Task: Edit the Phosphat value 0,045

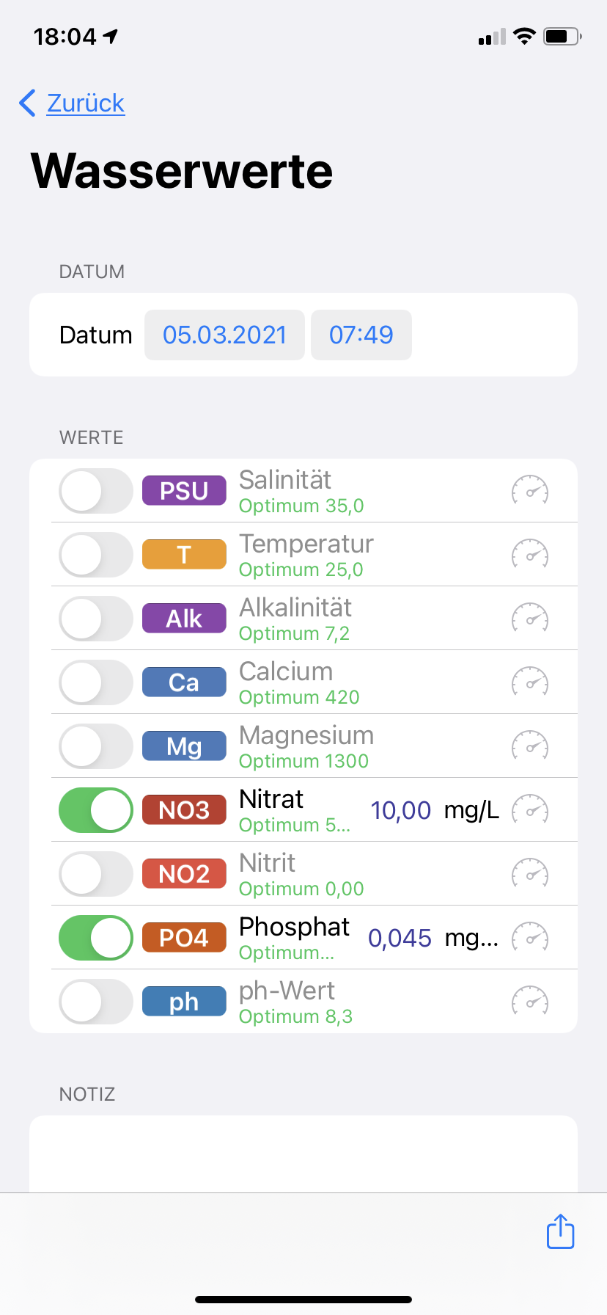Action: (x=400, y=938)
